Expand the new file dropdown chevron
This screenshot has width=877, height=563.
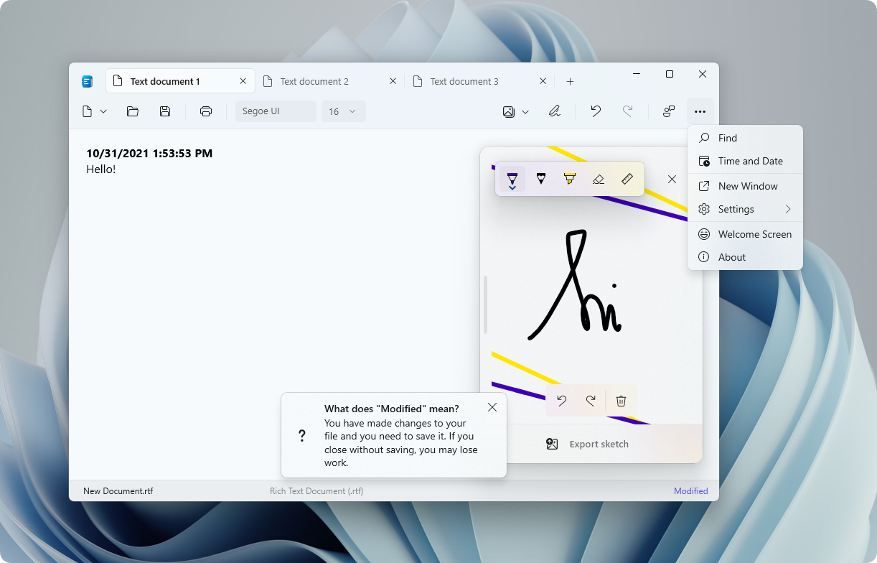[103, 111]
